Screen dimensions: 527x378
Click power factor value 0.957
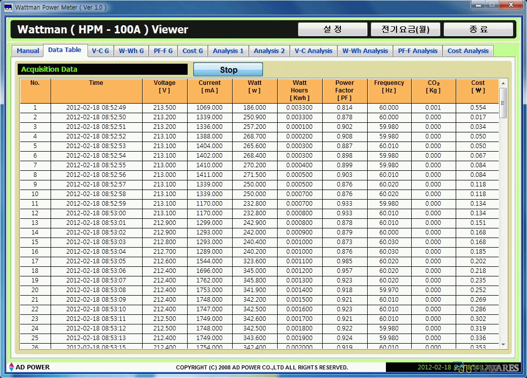(x=345, y=271)
